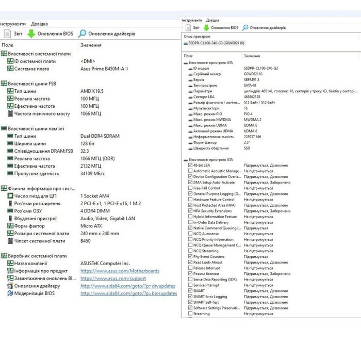Toggle the DMA Setup Auto-Activate checkbox
The image size is (361, 361).
tap(190, 182)
